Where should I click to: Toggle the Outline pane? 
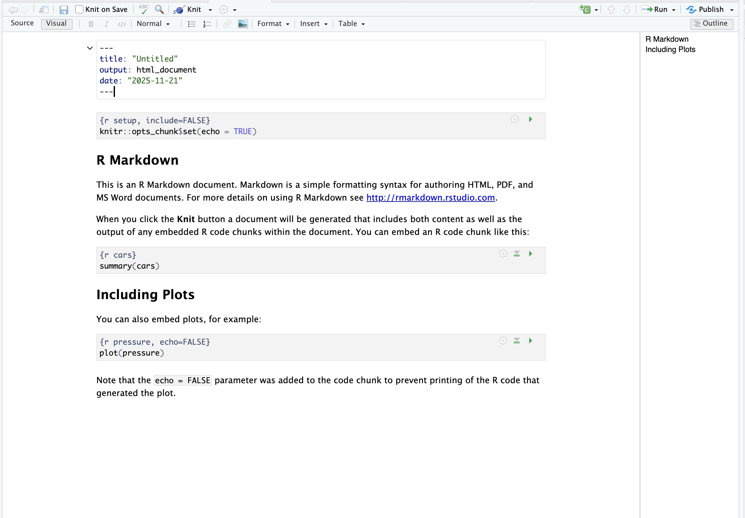[711, 23]
